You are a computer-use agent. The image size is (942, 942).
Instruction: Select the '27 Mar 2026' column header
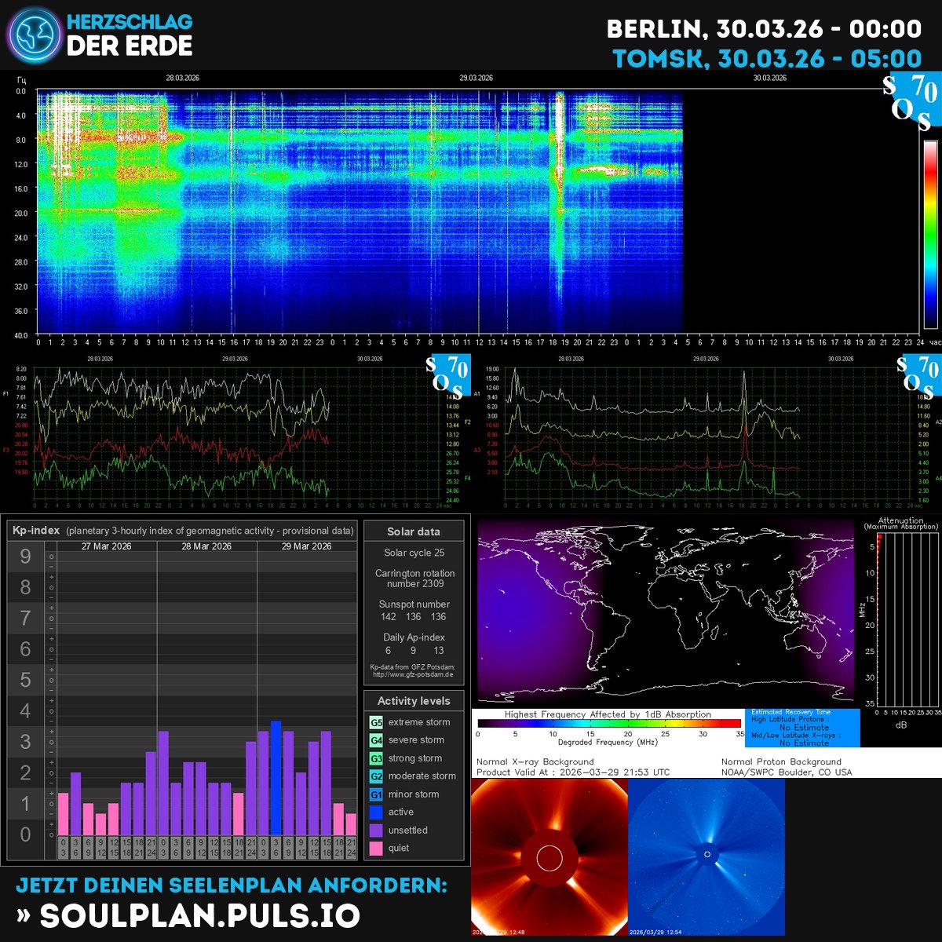(107, 546)
